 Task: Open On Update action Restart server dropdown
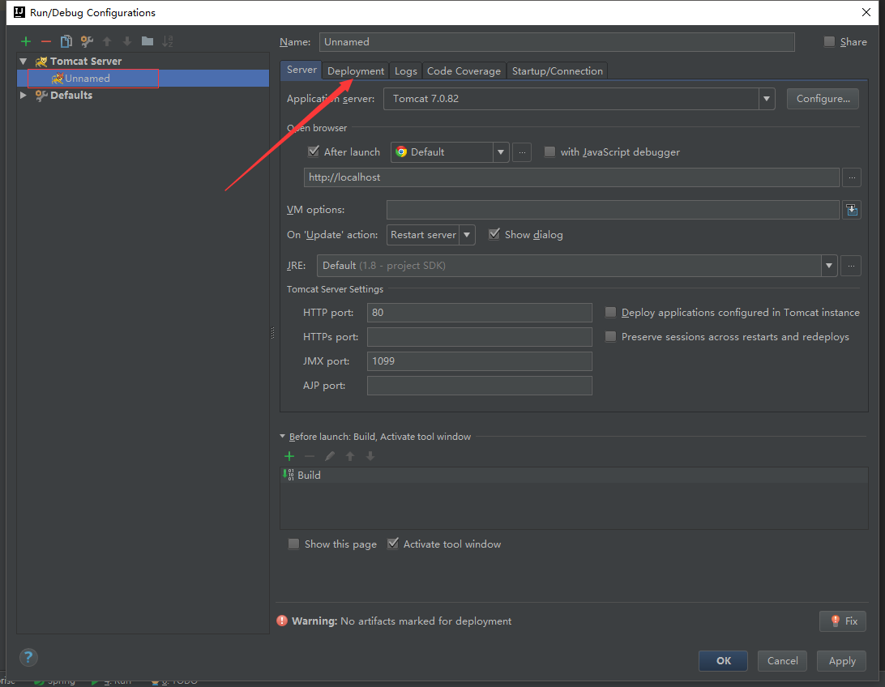(x=467, y=235)
